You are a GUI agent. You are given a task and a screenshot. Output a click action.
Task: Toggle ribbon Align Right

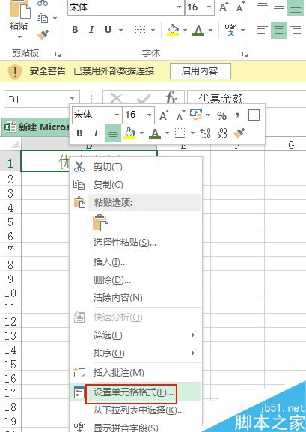[296, 30]
